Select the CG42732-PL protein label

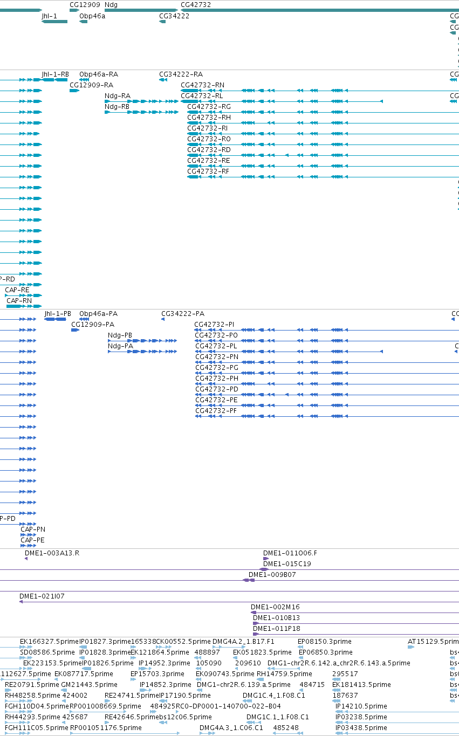click(x=216, y=346)
